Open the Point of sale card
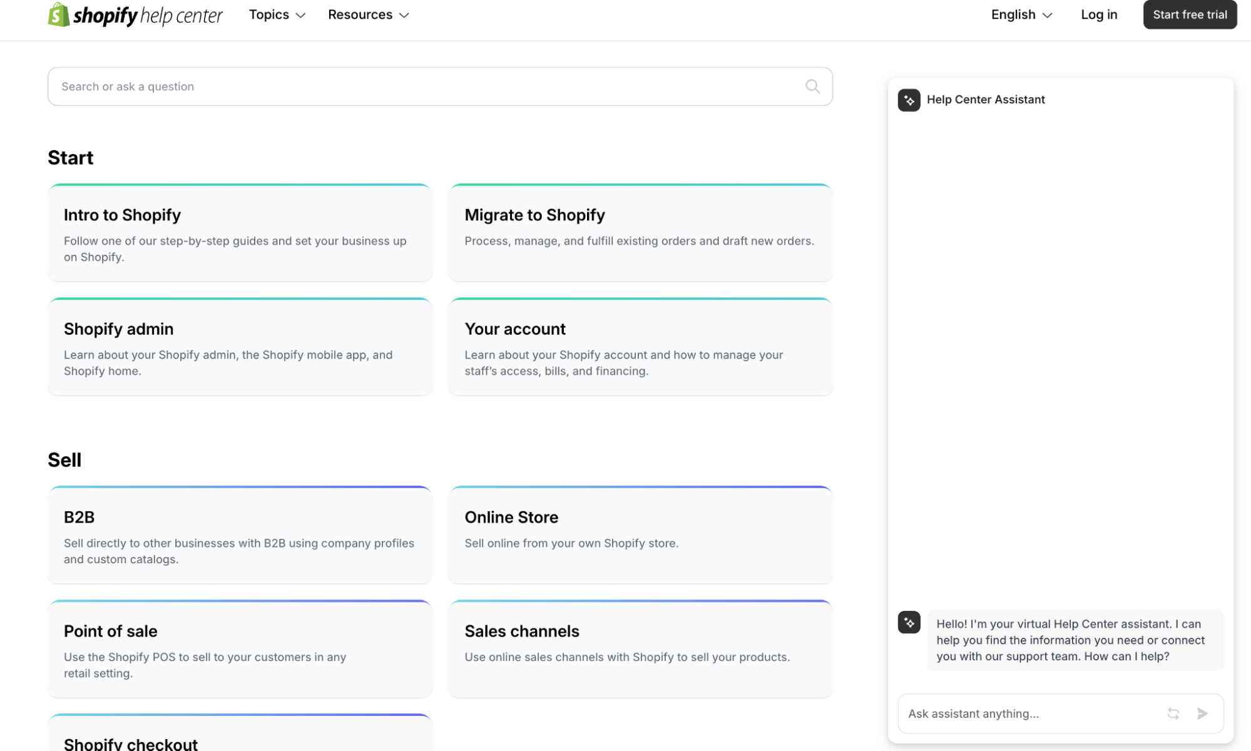1251x751 pixels. coord(240,649)
